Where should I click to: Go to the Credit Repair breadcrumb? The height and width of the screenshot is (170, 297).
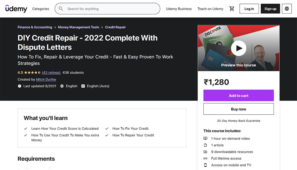point(115,27)
